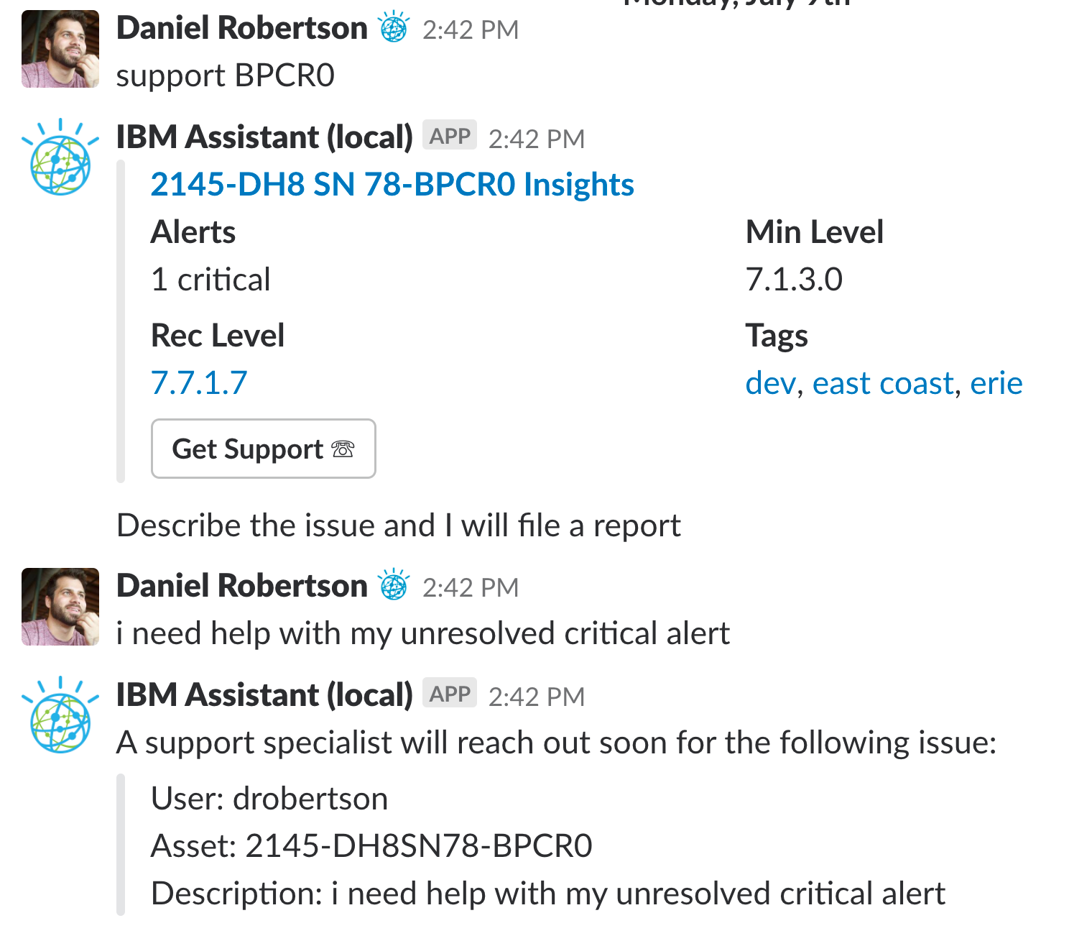Select the erie tag link

click(x=996, y=382)
